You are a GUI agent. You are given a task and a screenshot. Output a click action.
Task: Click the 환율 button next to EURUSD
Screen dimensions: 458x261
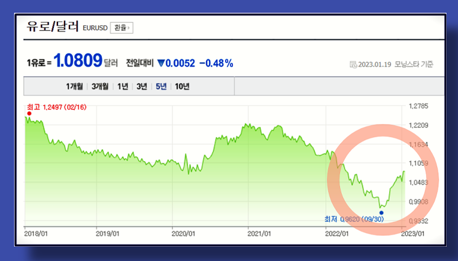(x=121, y=28)
